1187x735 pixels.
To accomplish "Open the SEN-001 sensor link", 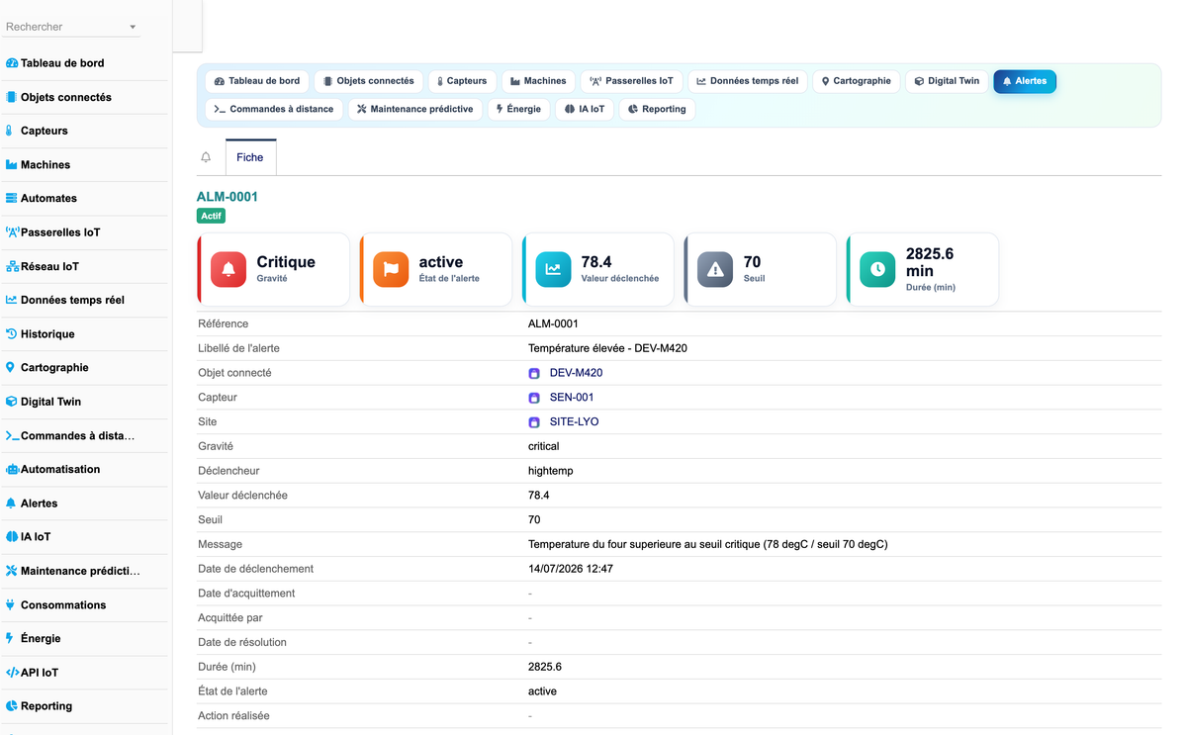I will coord(572,398).
